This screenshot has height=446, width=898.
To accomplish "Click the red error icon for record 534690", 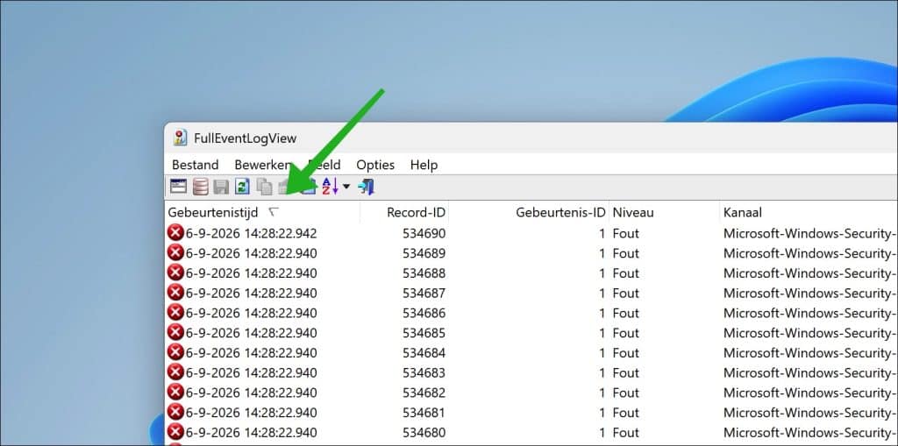I will coord(175,233).
